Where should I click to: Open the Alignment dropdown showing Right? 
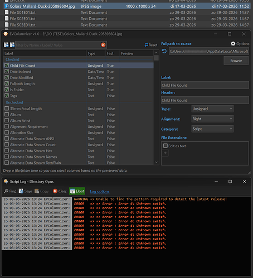(x=212, y=119)
